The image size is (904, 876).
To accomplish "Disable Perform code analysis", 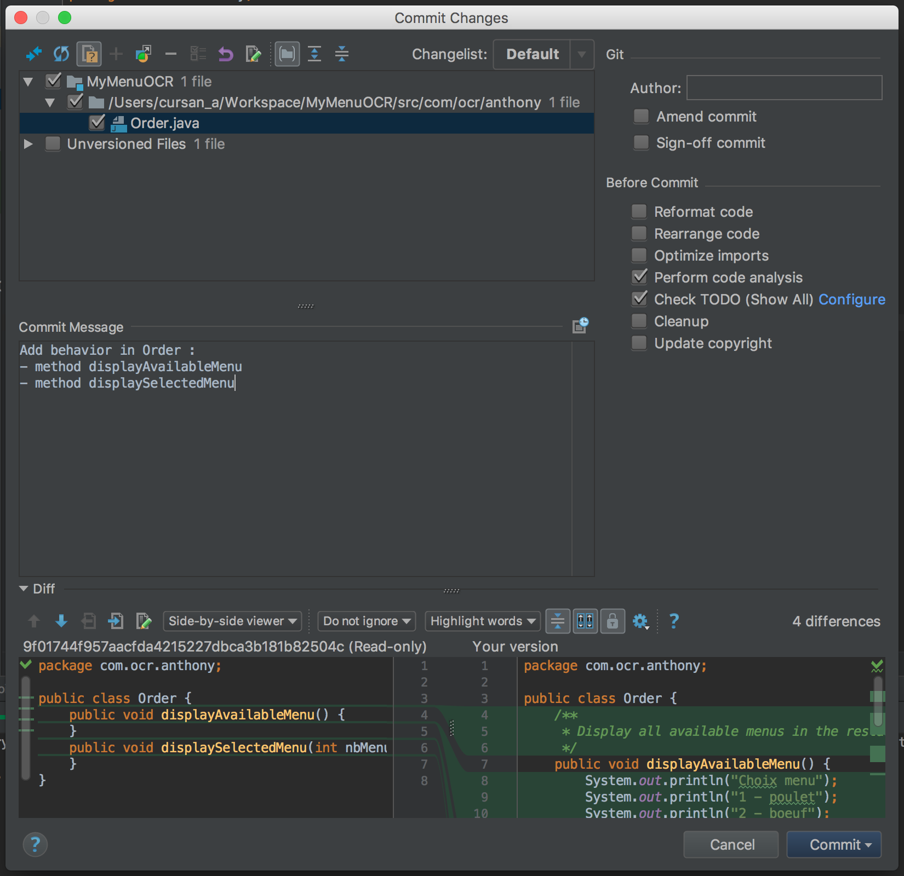I will pos(639,276).
